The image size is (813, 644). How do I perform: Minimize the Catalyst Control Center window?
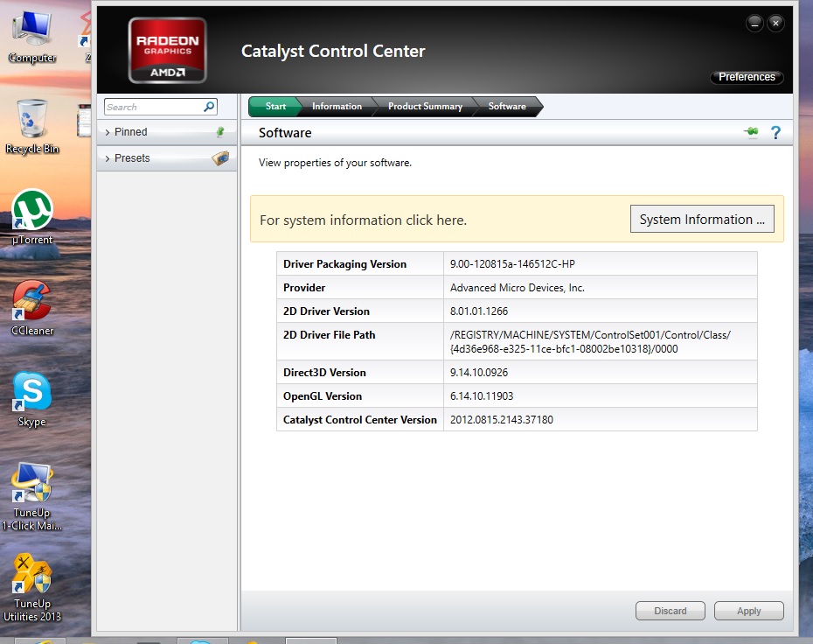tap(754, 23)
